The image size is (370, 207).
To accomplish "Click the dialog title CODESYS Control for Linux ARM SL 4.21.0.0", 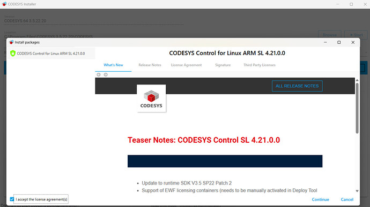I will click(227, 53).
